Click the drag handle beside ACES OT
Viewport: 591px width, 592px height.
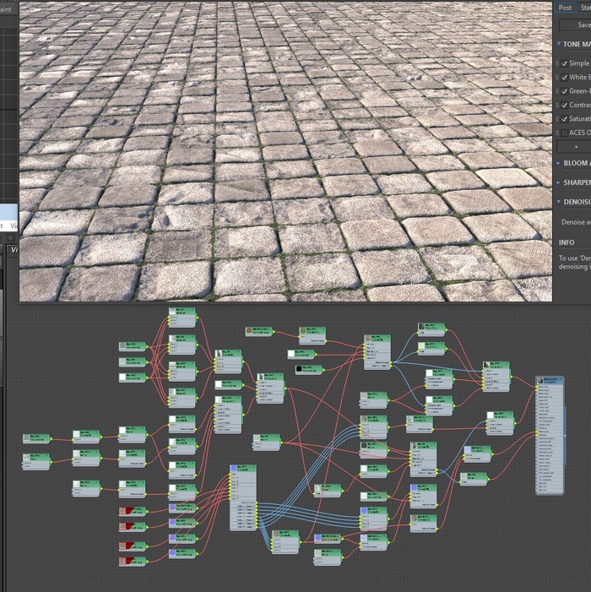click(x=557, y=133)
